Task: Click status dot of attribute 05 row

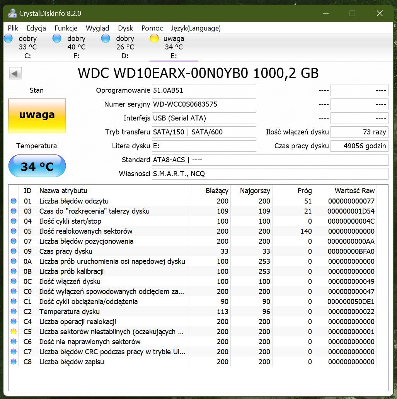Action: point(14,231)
